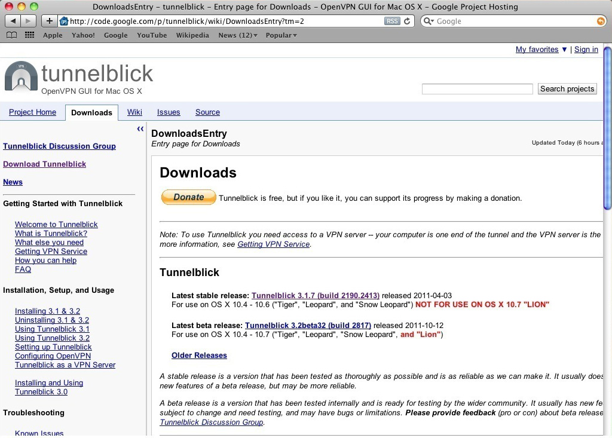Switch to the Project Home tab

[32, 112]
